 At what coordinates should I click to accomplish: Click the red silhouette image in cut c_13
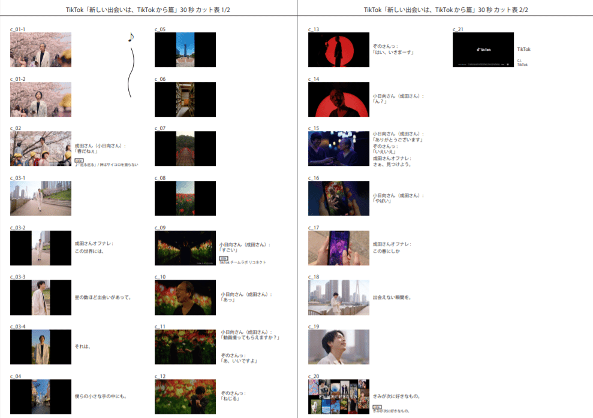(x=339, y=50)
